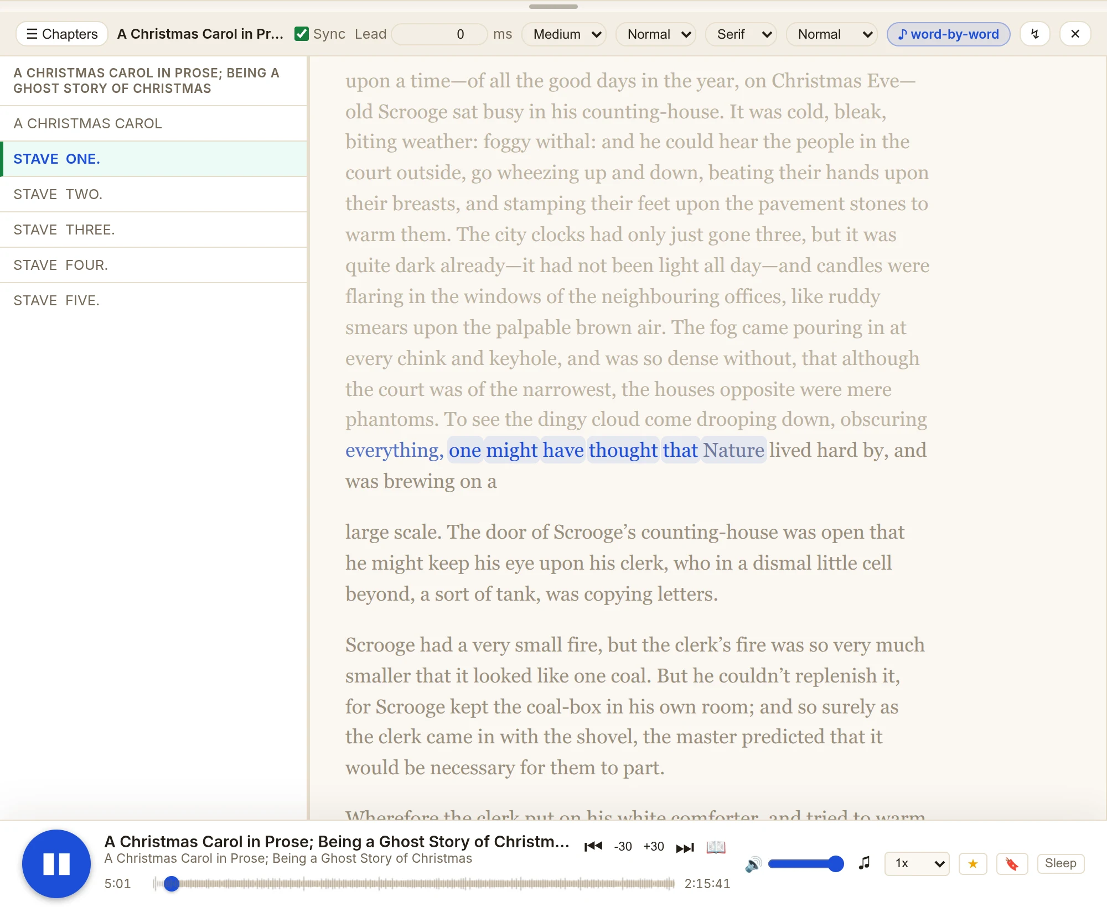1107x907 pixels.
Task: Click the player track title text
Action: point(337,841)
